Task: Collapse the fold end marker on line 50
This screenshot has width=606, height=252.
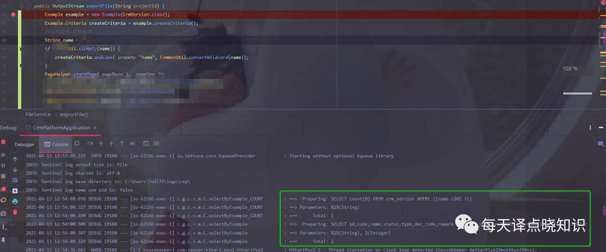Action: click(21, 66)
